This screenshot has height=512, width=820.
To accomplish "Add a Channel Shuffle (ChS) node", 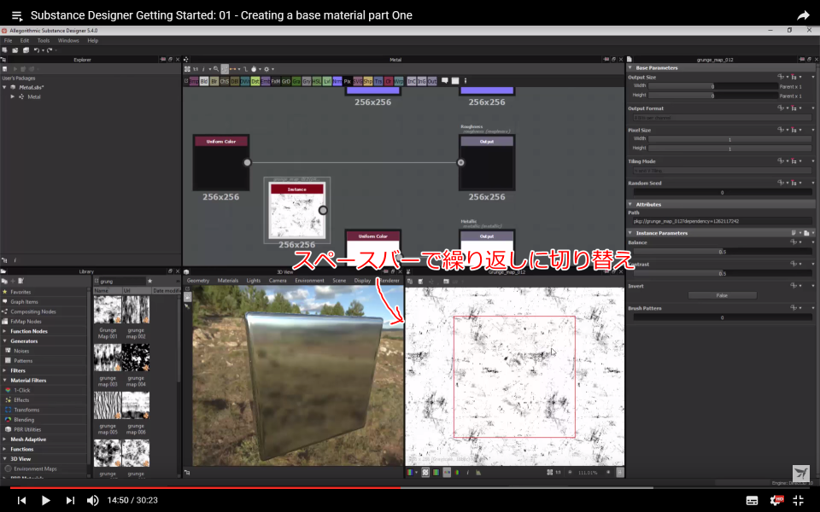I will coord(225,82).
